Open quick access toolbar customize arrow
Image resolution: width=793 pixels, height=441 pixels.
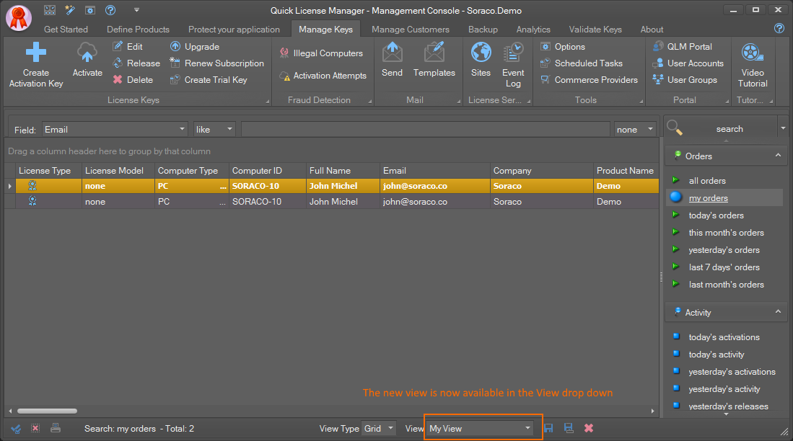(x=136, y=10)
